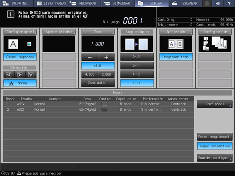Image resolution: width=235 pixels, height=176 pixels.
Task: Expand Ajuste calidad settings
Action: 59,32
